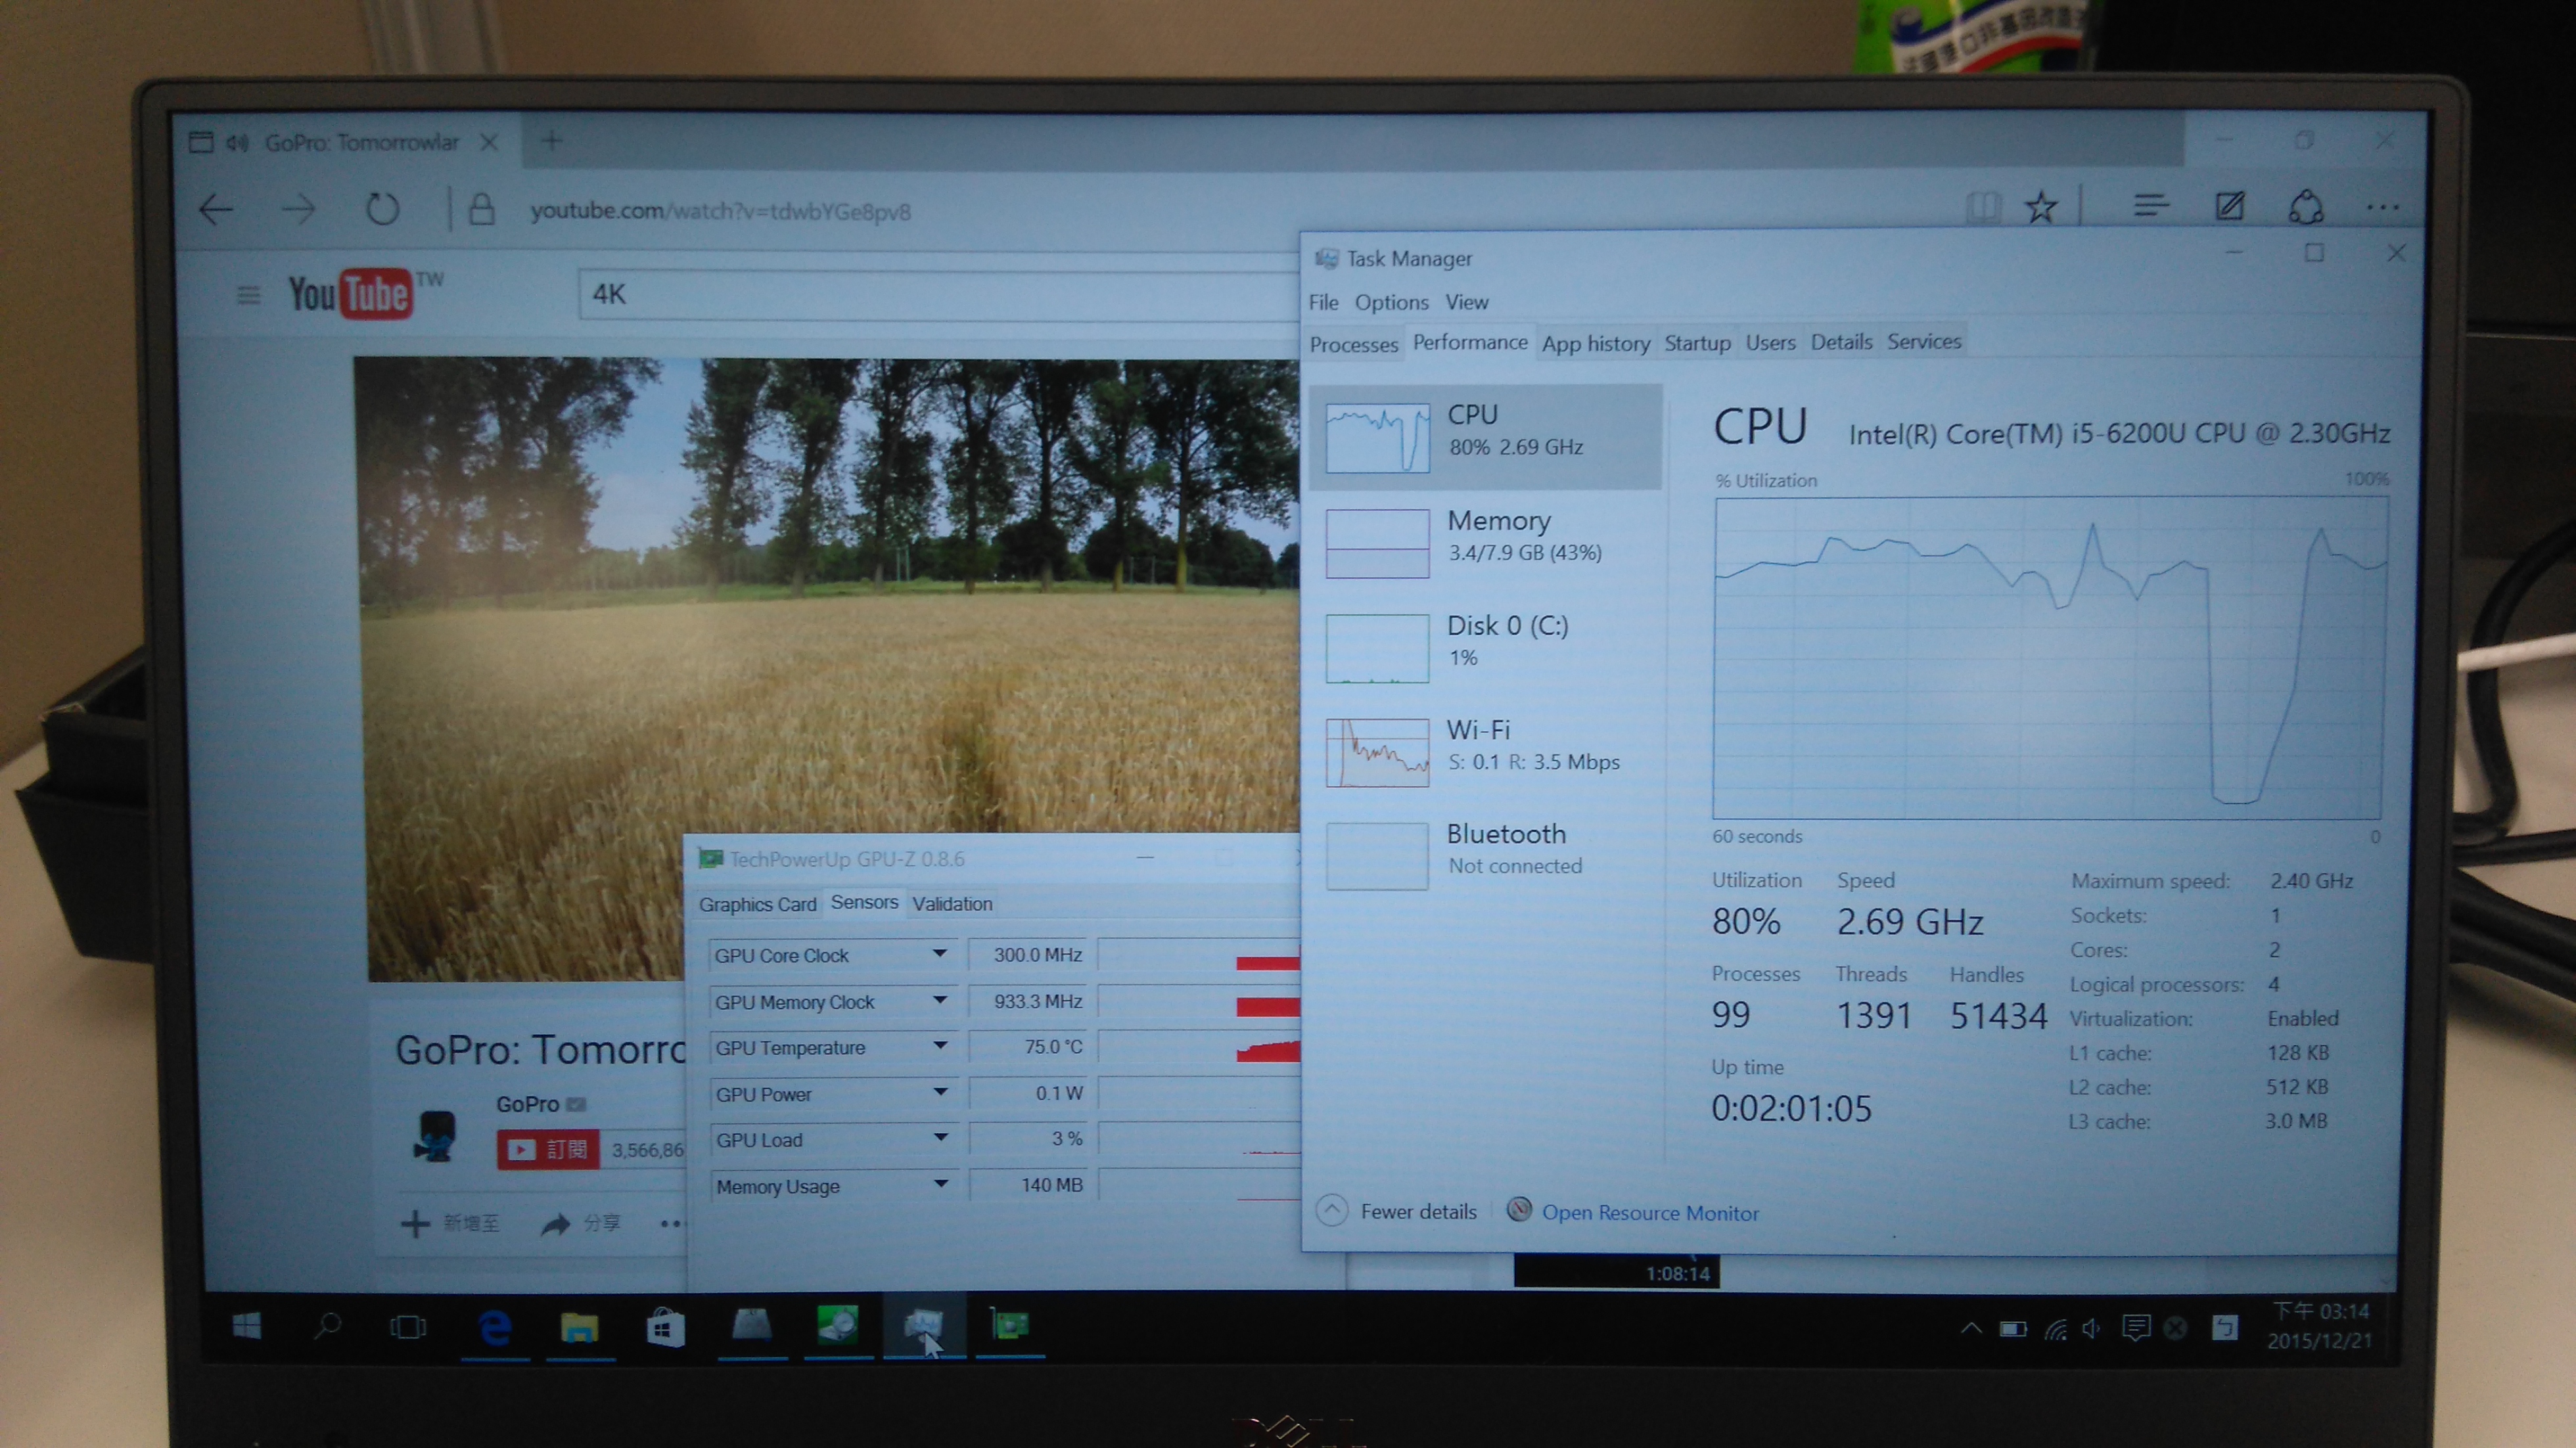Switch to the Processes tab

(1353, 345)
